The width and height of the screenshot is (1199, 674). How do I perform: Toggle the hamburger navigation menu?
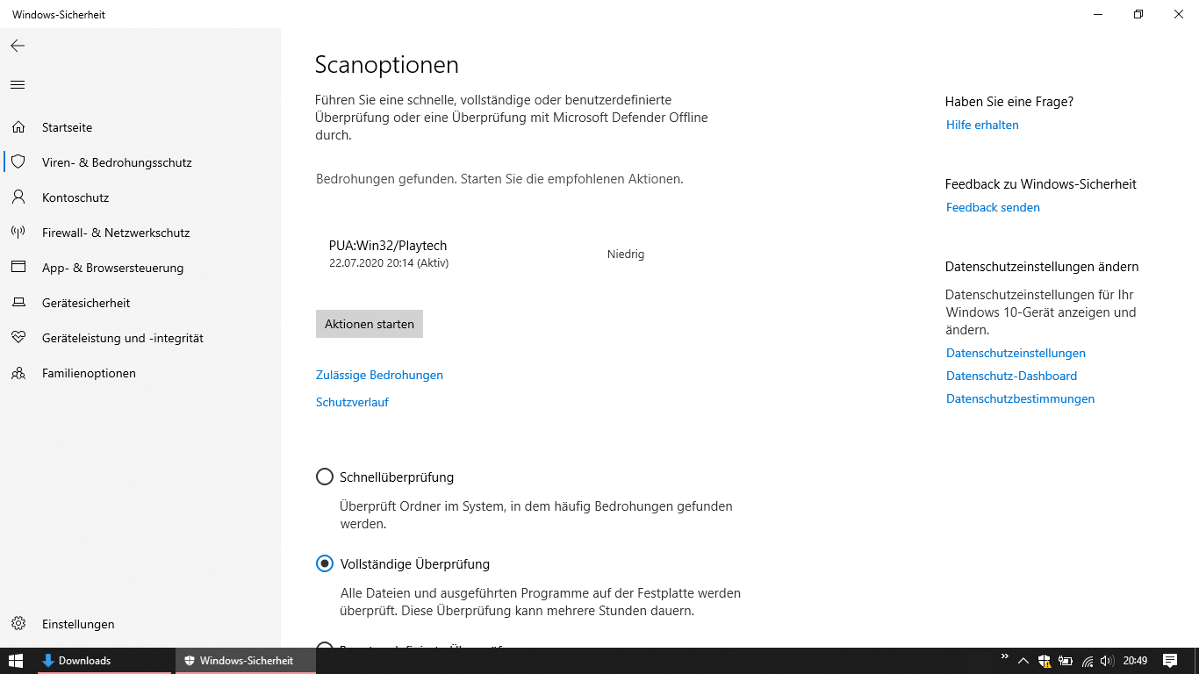(18, 85)
